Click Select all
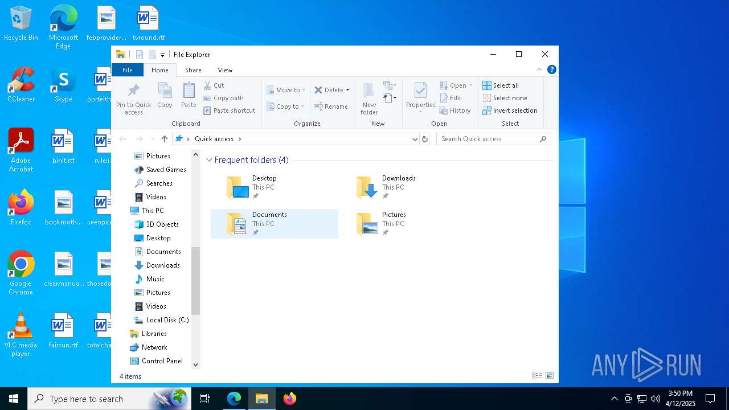The height and width of the screenshot is (410, 729). coord(501,85)
